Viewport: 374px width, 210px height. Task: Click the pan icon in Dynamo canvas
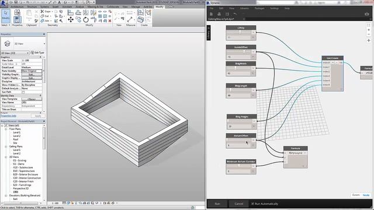(x=369, y=40)
